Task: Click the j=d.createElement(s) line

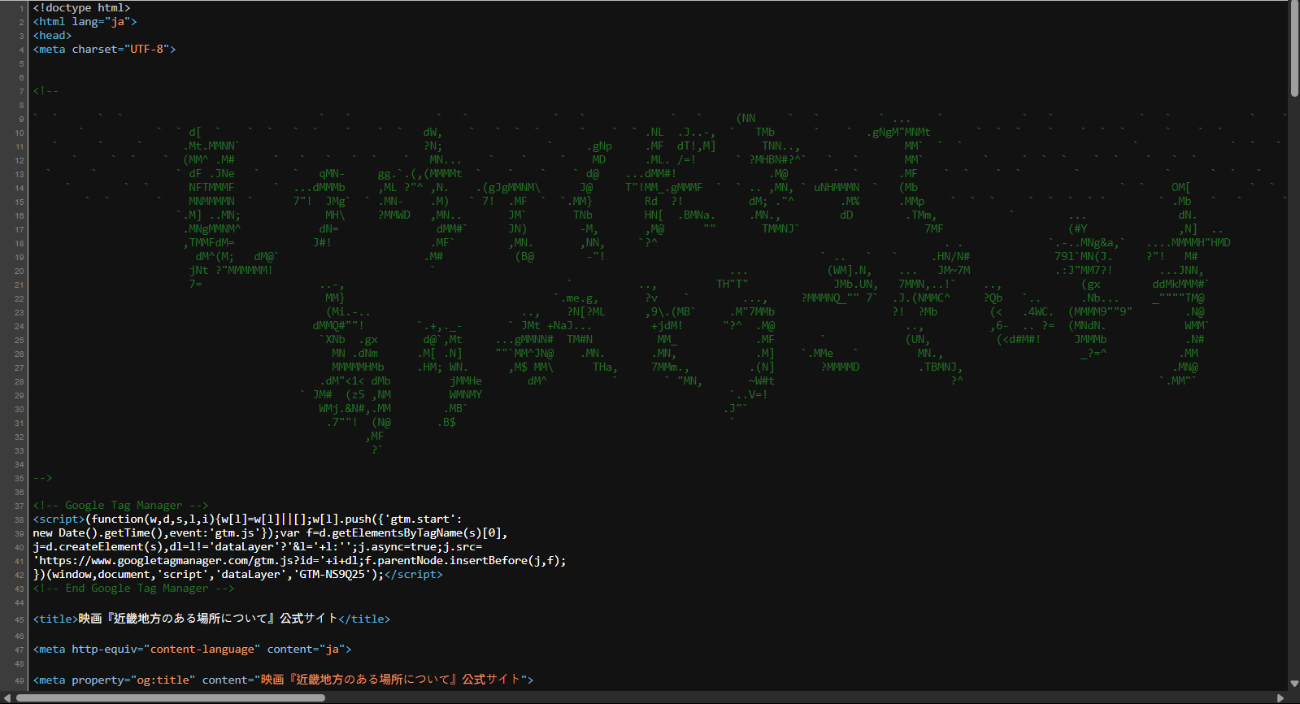Action: (257, 547)
